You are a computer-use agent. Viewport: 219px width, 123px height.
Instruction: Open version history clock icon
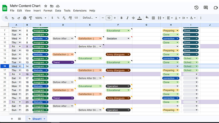[196, 8]
